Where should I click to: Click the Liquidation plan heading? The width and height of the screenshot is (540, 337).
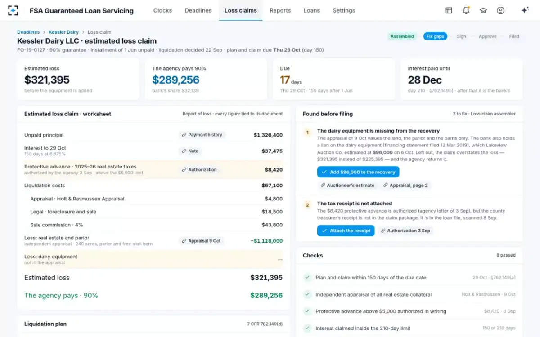(x=45, y=324)
